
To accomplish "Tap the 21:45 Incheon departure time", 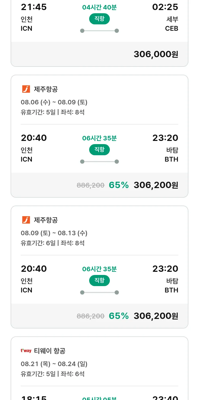I will point(34,7).
